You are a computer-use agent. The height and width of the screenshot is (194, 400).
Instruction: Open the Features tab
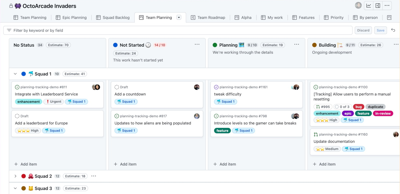point(303,17)
